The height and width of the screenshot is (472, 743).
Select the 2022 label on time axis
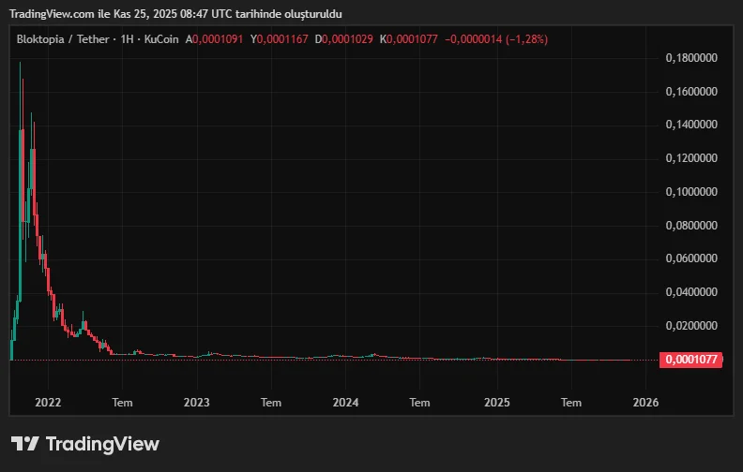pos(48,402)
